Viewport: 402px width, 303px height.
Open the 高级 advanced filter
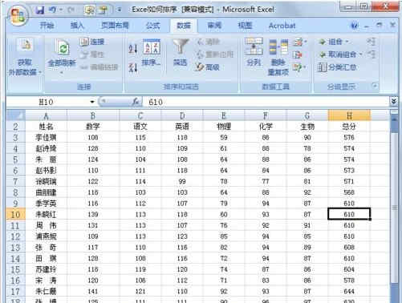click(x=208, y=67)
